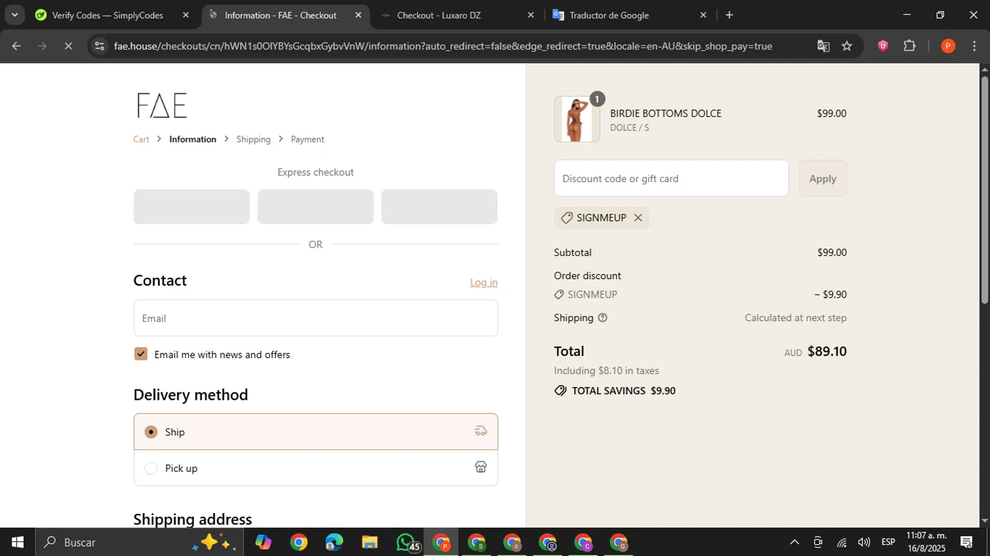990x556 pixels.
Task: Stop loading the page
Action: point(68,46)
